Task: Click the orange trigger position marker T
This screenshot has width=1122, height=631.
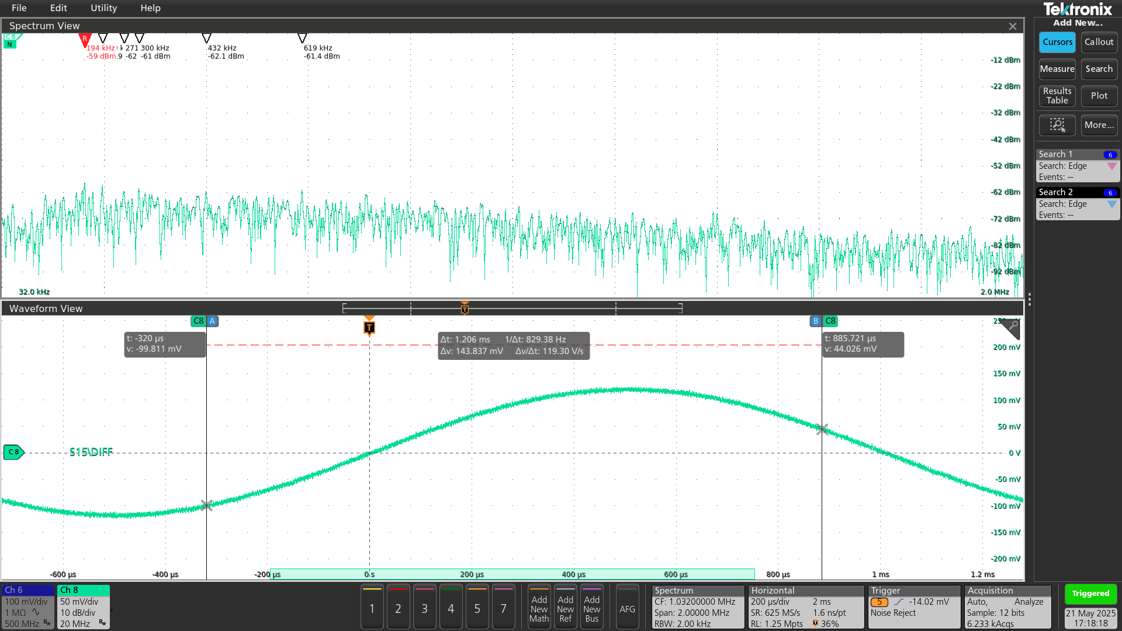Action: 369,327
